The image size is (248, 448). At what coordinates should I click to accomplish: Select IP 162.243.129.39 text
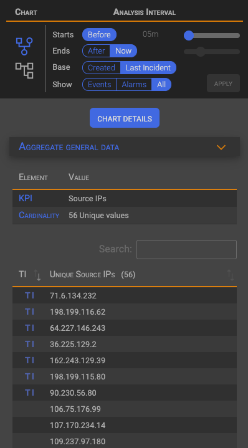pyautogui.click(x=78, y=360)
